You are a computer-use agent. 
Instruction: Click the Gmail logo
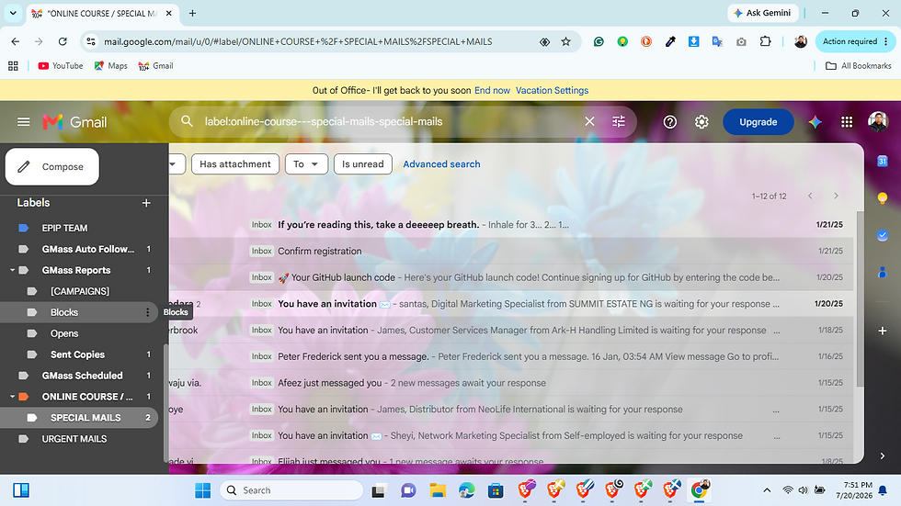pyautogui.click(x=74, y=121)
